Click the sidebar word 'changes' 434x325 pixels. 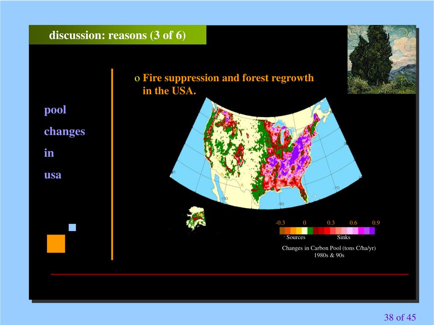coord(64,132)
